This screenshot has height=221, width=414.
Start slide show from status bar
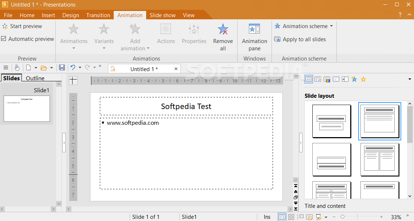click(319, 217)
